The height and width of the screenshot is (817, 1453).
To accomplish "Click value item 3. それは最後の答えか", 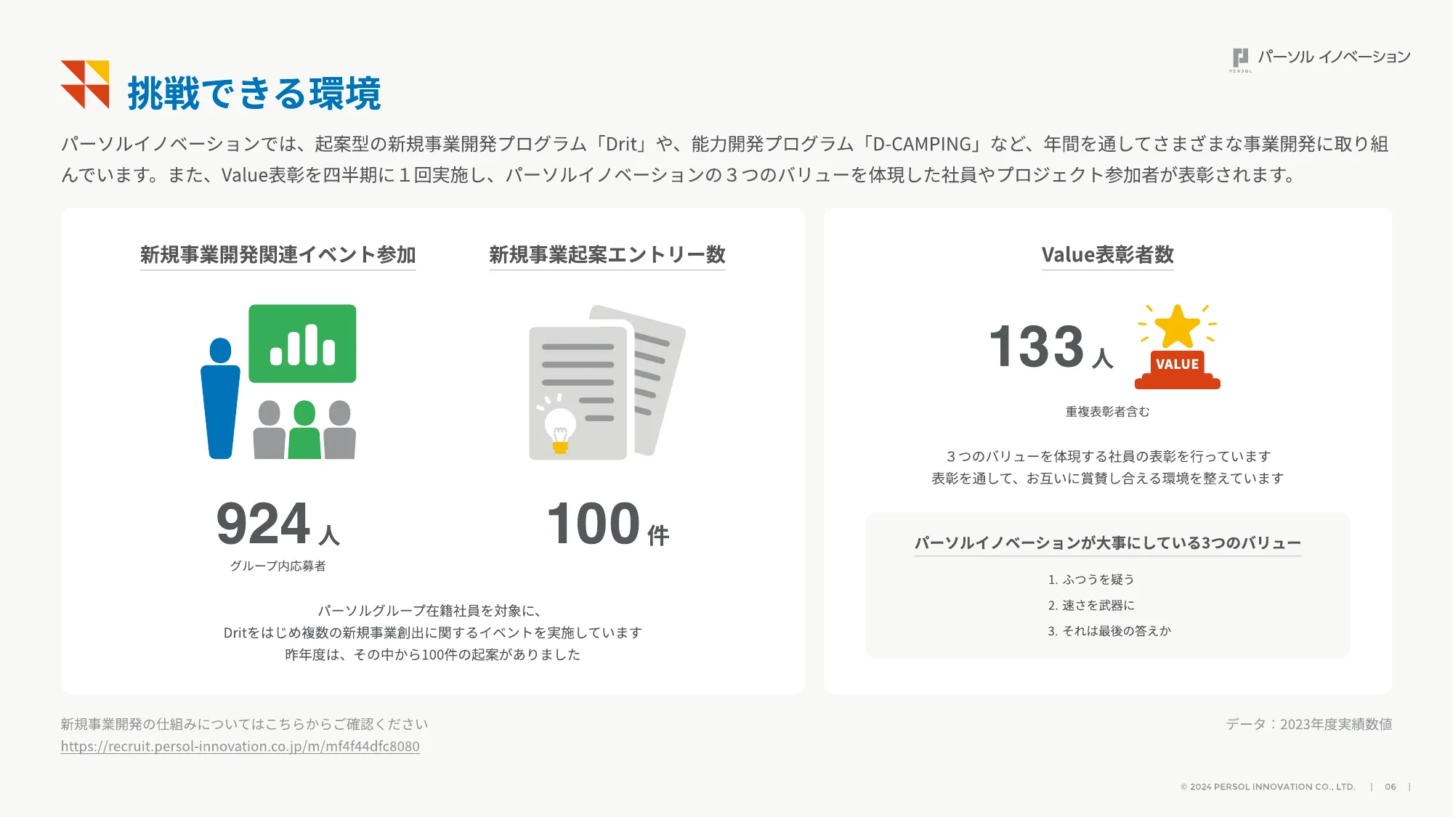I will pos(1109,631).
